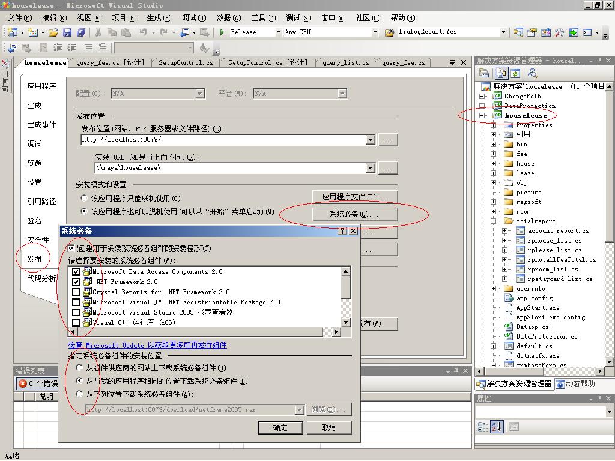Save the current file with the floppy icon
This screenshot has width=615, height=461.
(67, 32)
